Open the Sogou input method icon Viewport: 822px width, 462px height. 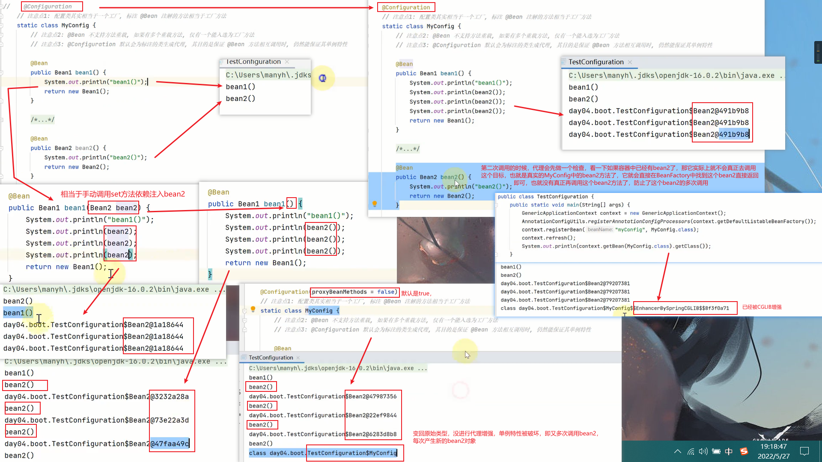point(744,451)
